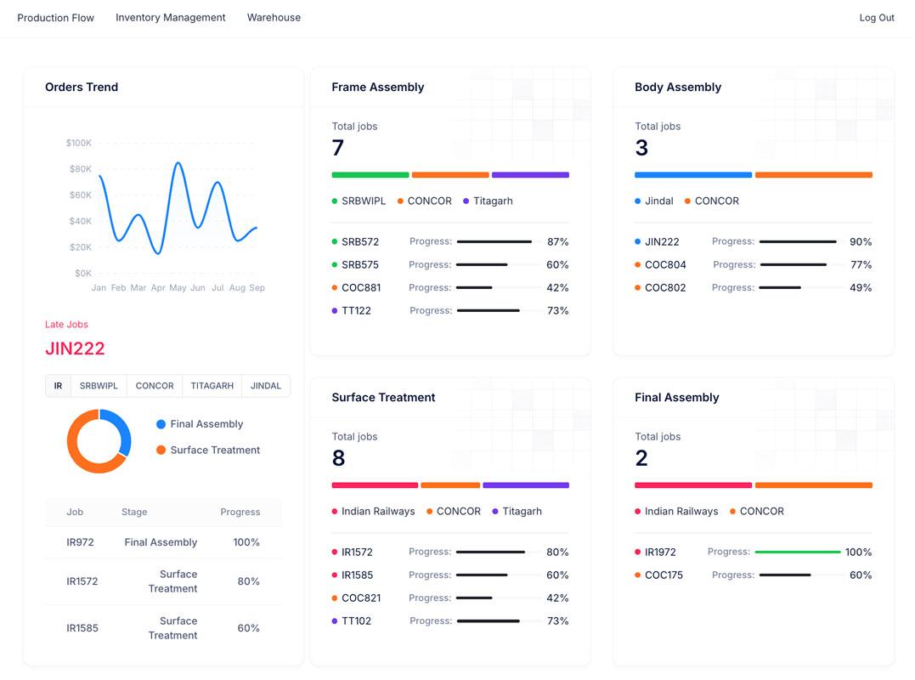Switch to the SRBWIPL tab
This screenshot has width=915, height=680.
click(x=99, y=386)
